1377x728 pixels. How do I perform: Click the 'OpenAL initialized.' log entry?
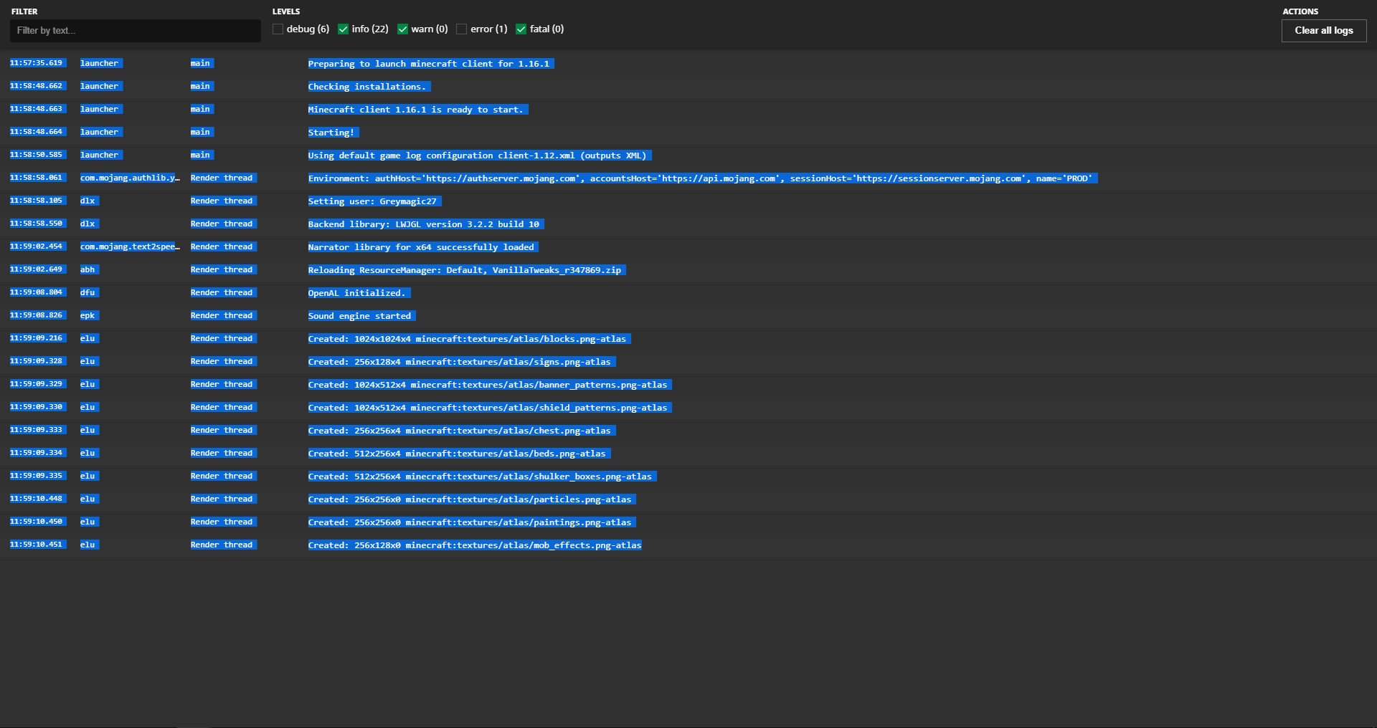point(358,293)
